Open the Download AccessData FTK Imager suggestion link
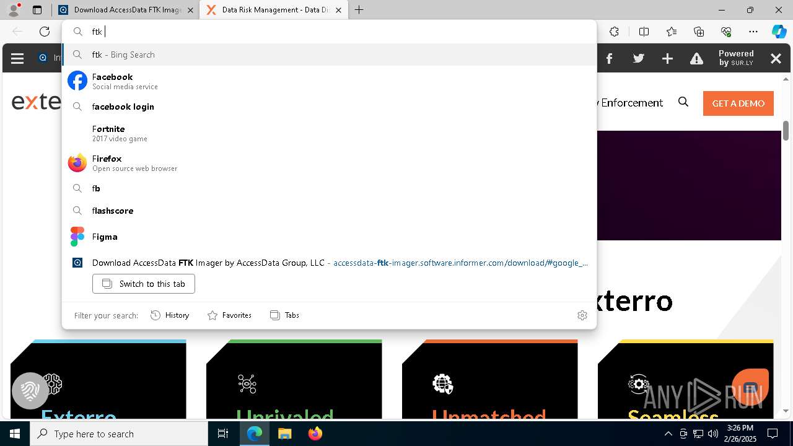 click(329, 263)
